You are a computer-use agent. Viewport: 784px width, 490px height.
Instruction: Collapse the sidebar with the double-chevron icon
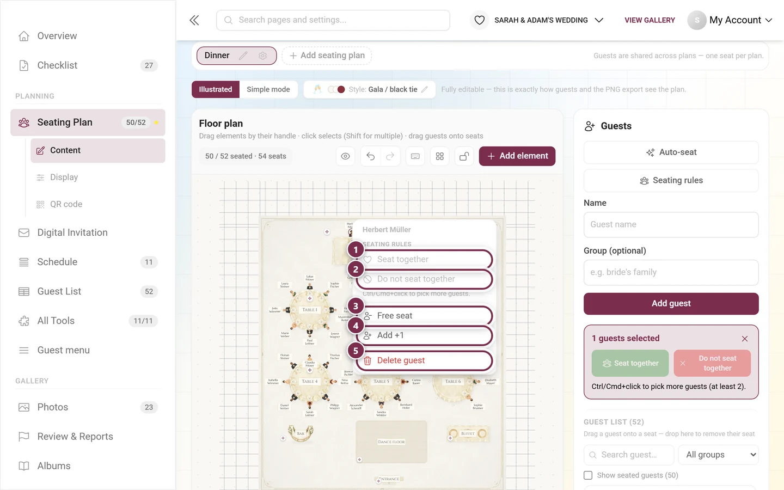[x=194, y=20]
